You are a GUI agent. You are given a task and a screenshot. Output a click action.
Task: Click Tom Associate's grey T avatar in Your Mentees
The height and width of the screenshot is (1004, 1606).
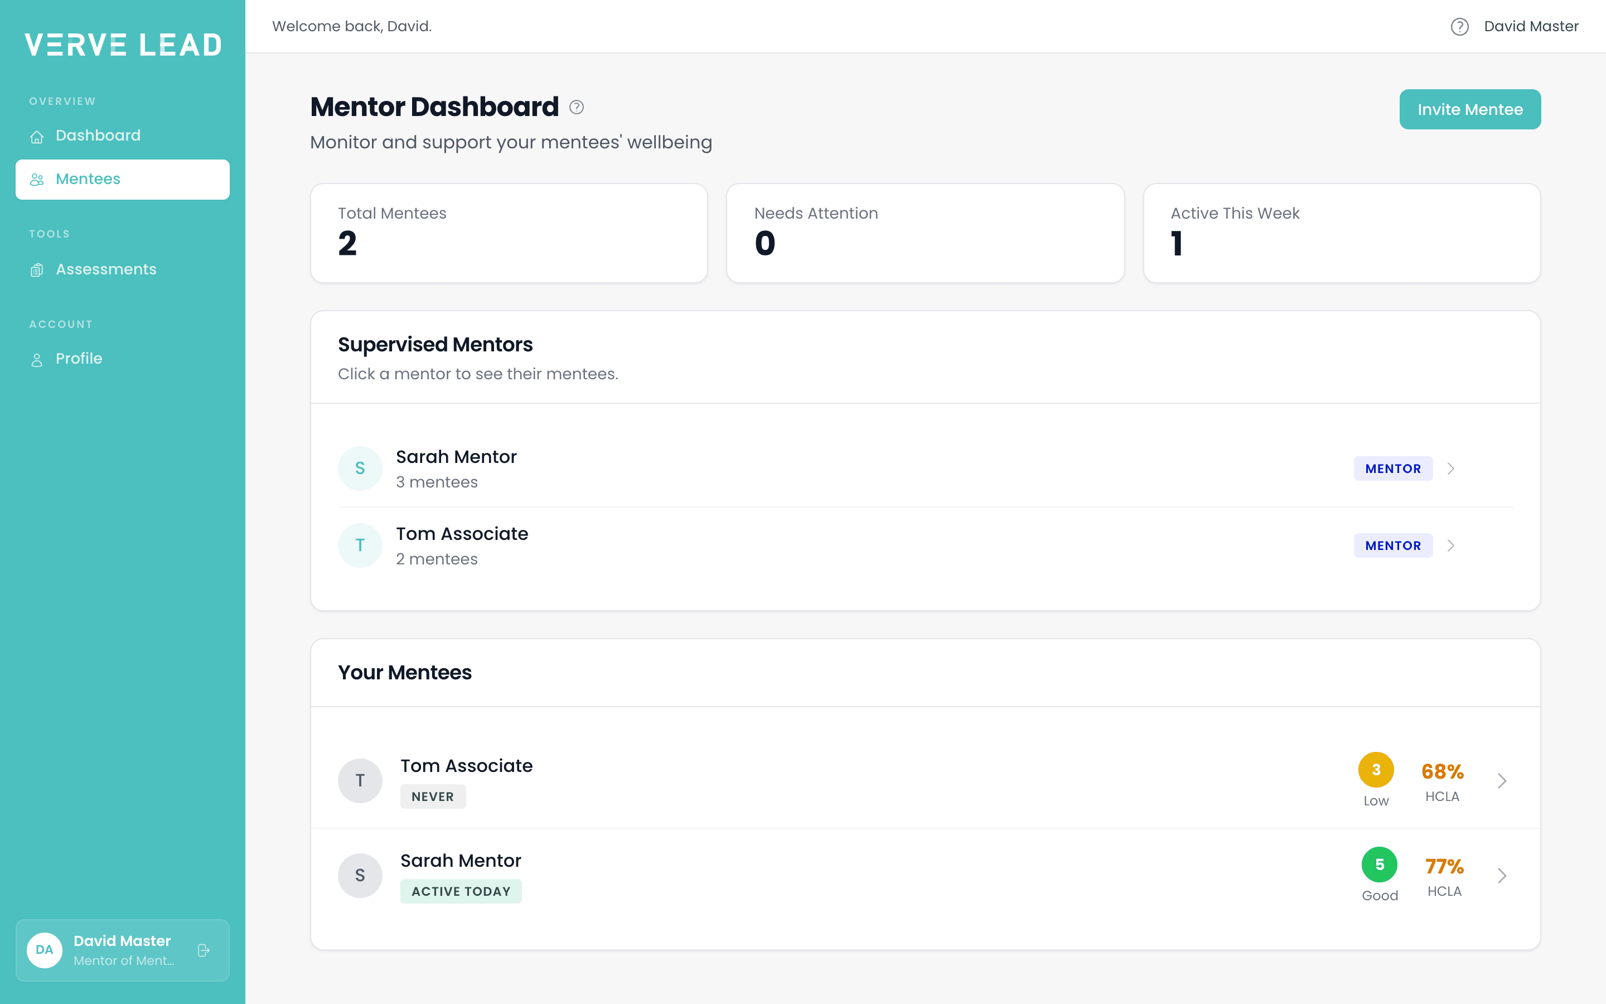[360, 780]
